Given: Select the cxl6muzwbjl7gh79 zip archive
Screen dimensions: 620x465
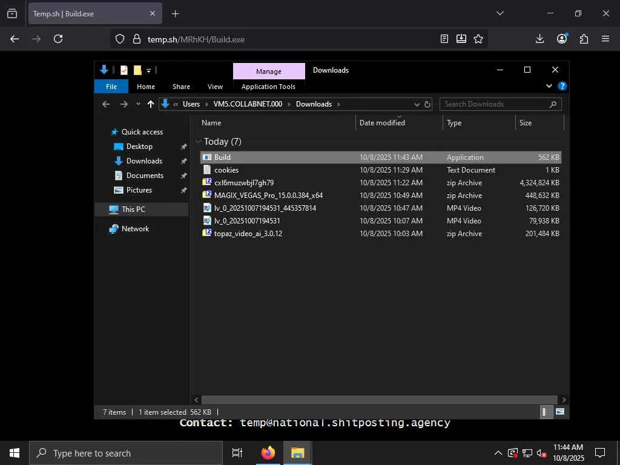Looking at the screenshot, I should (x=380, y=183).
